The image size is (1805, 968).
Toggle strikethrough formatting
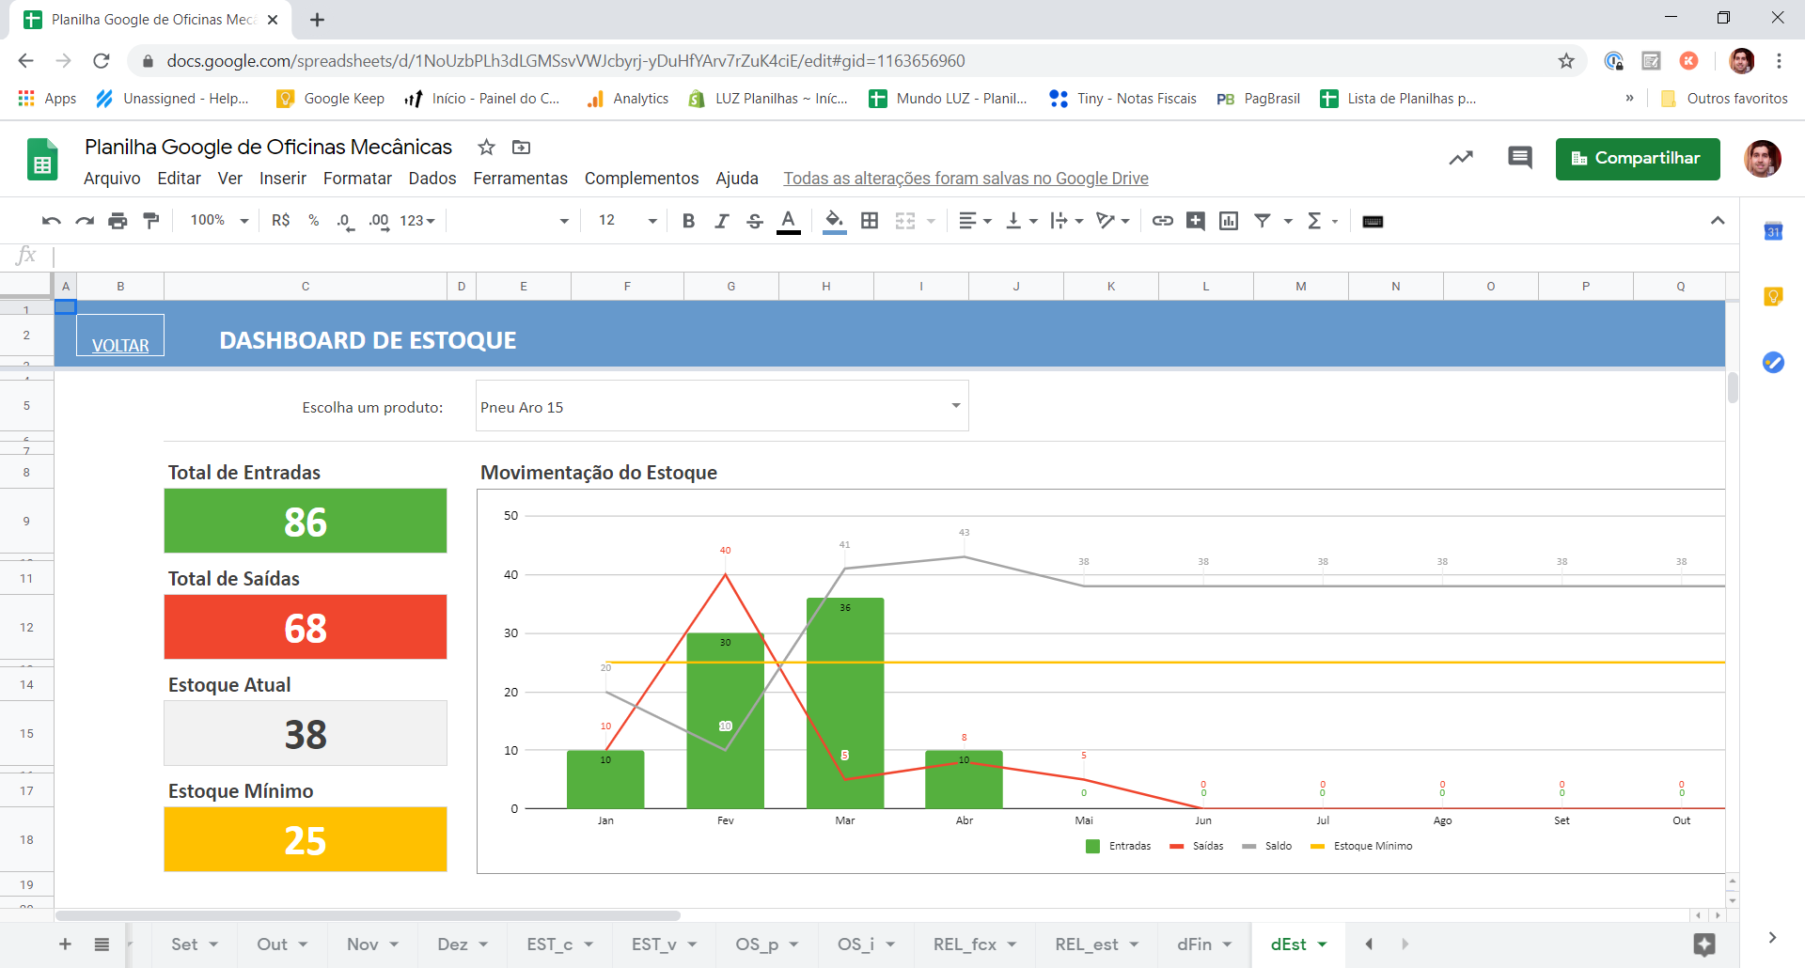click(754, 221)
